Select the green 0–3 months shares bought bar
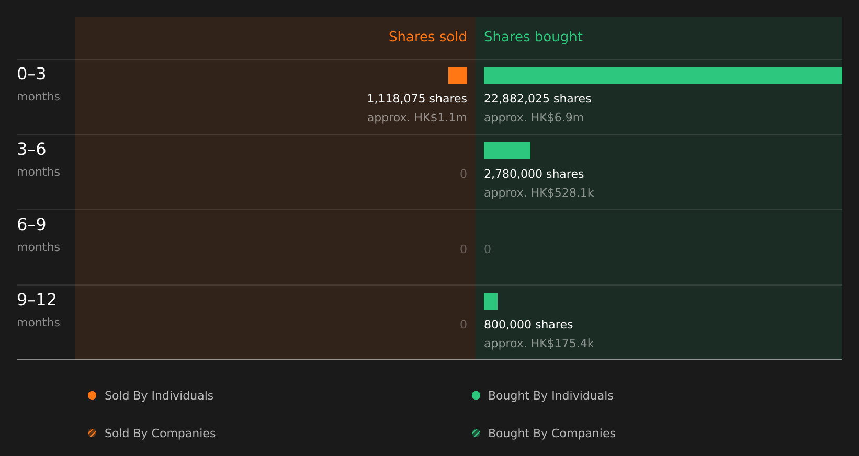The image size is (859, 456). tap(663, 75)
